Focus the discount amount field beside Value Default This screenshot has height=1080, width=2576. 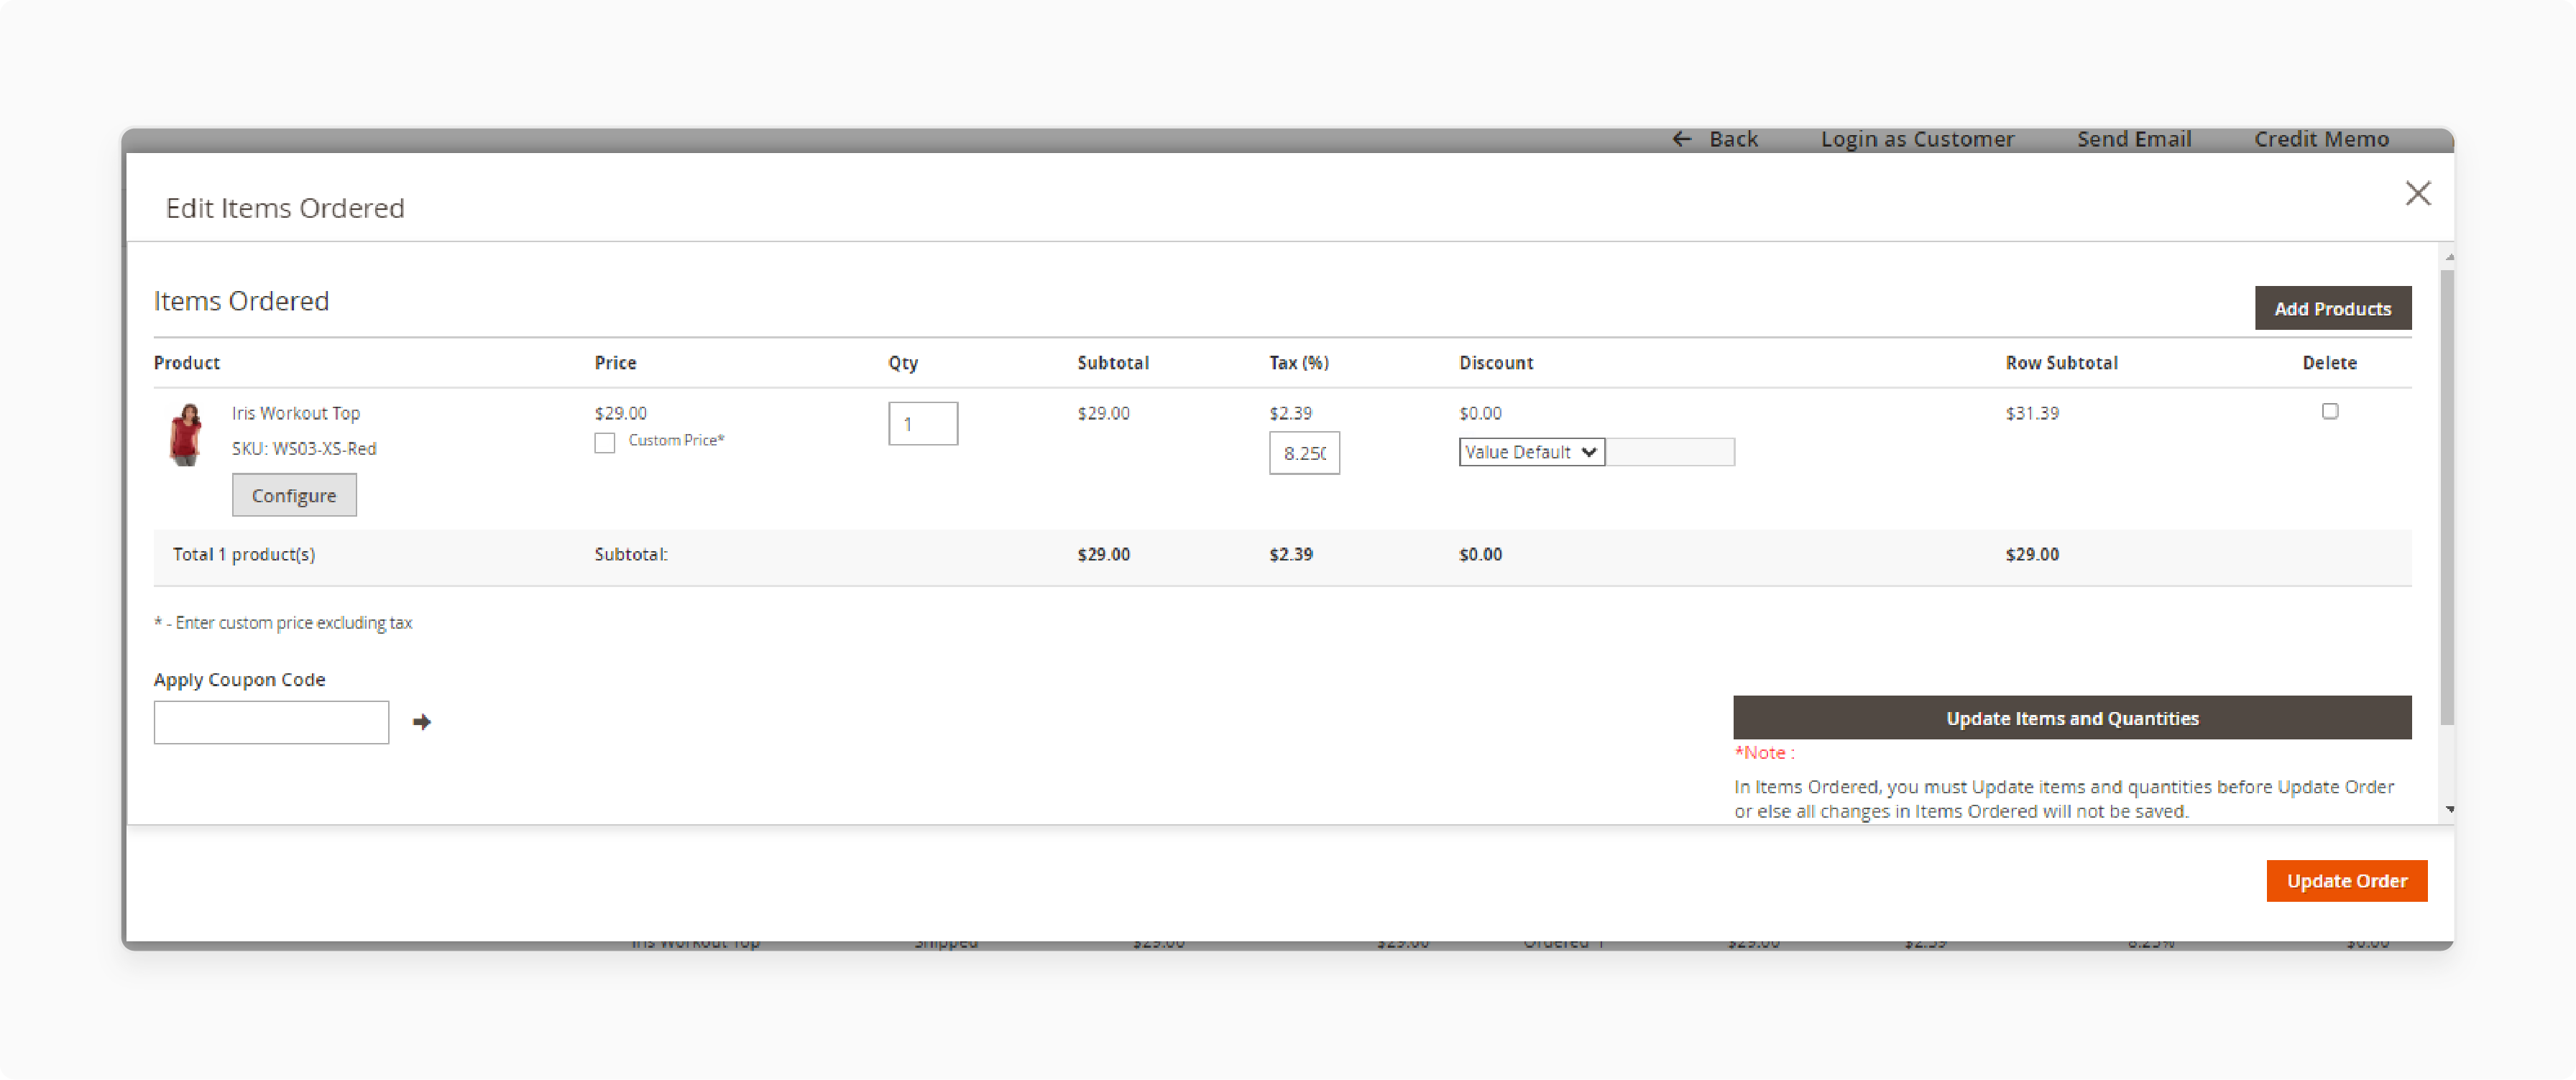(1669, 452)
